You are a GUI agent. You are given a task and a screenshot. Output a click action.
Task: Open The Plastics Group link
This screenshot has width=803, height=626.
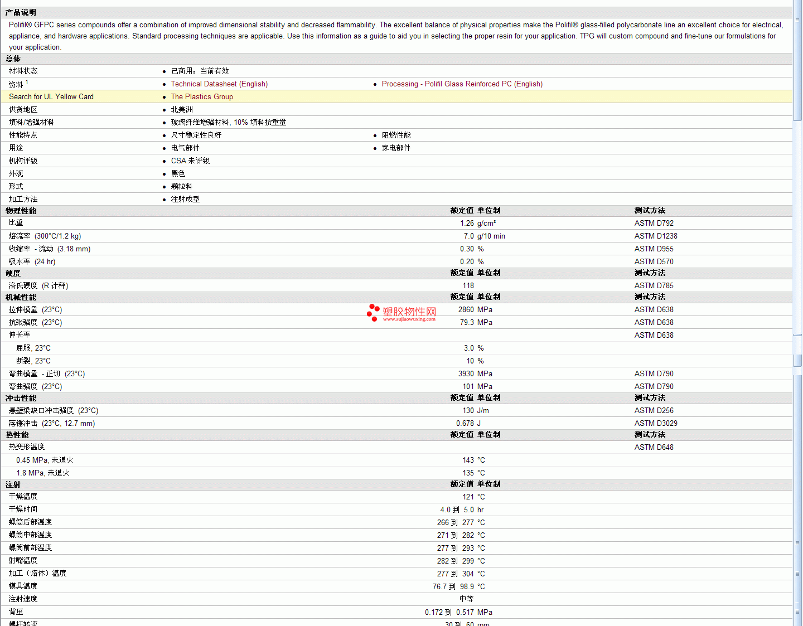[x=202, y=96]
